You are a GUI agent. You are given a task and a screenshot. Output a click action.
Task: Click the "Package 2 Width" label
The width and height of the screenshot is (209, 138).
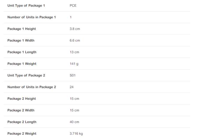(x=21, y=110)
